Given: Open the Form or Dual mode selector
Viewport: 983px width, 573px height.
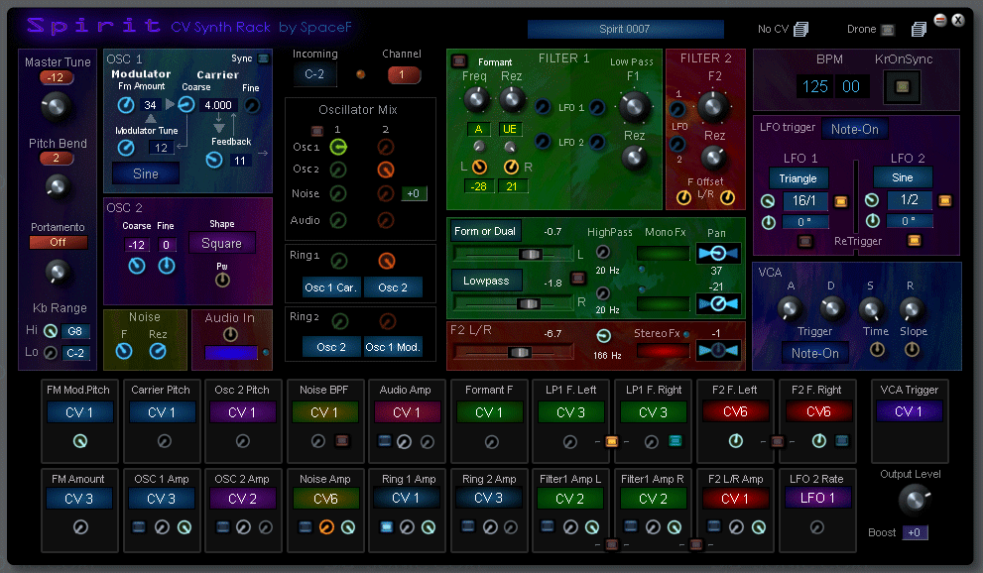Looking at the screenshot, I should pyautogui.click(x=485, y=231).
